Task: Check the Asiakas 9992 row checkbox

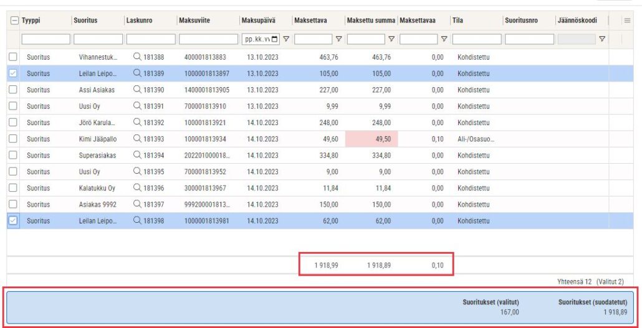Action: pyautogui.click(x=13, y=205)
